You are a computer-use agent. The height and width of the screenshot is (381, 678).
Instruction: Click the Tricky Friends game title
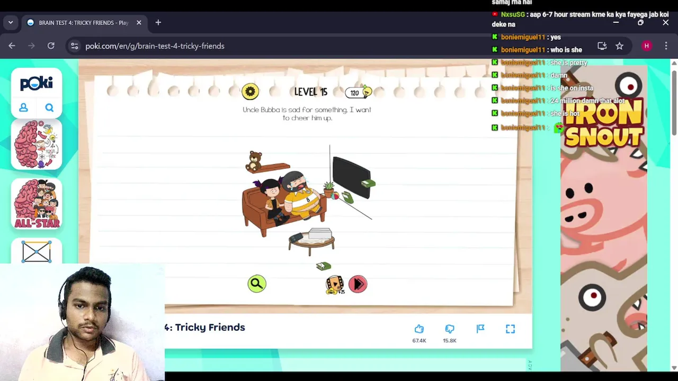(x=205, y=328)
